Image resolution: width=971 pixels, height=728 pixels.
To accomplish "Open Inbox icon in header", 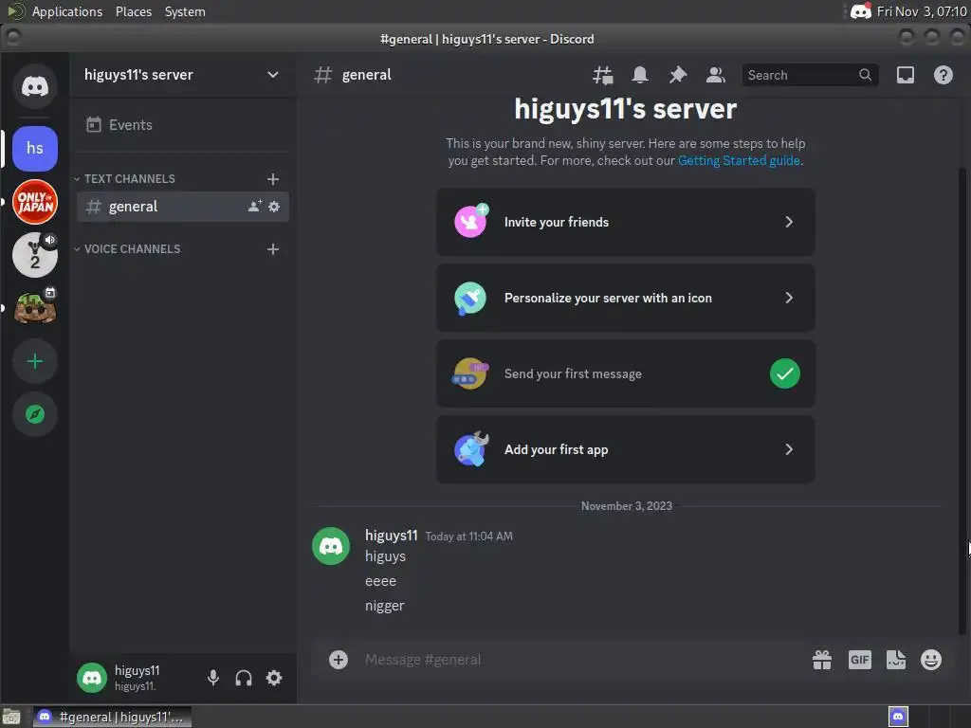I will coord(906,75).
